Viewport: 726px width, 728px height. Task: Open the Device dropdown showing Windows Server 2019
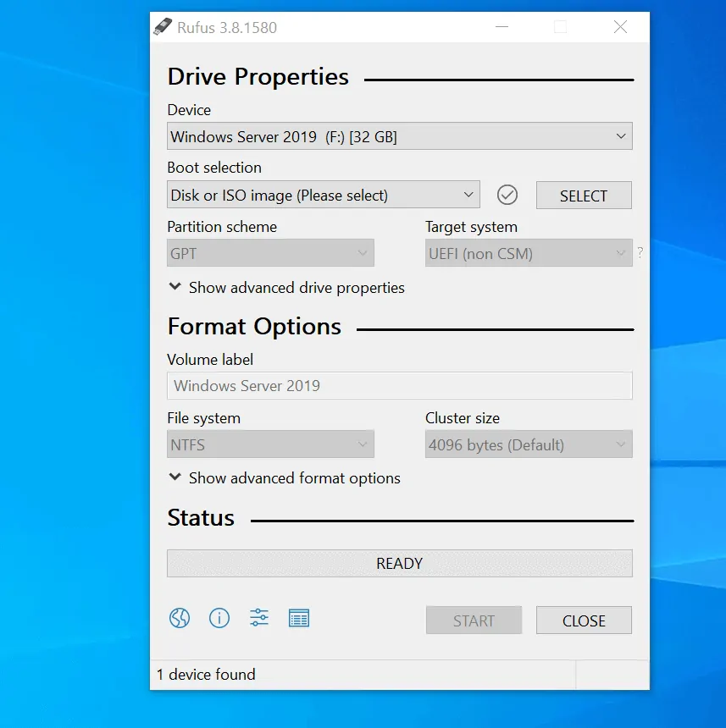click(x=399, y=136)
